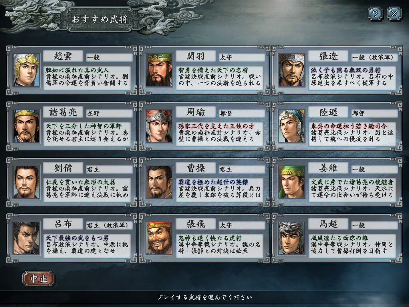Select the 呂布 portrait
The image size is (409, 307).
(26, 238)
